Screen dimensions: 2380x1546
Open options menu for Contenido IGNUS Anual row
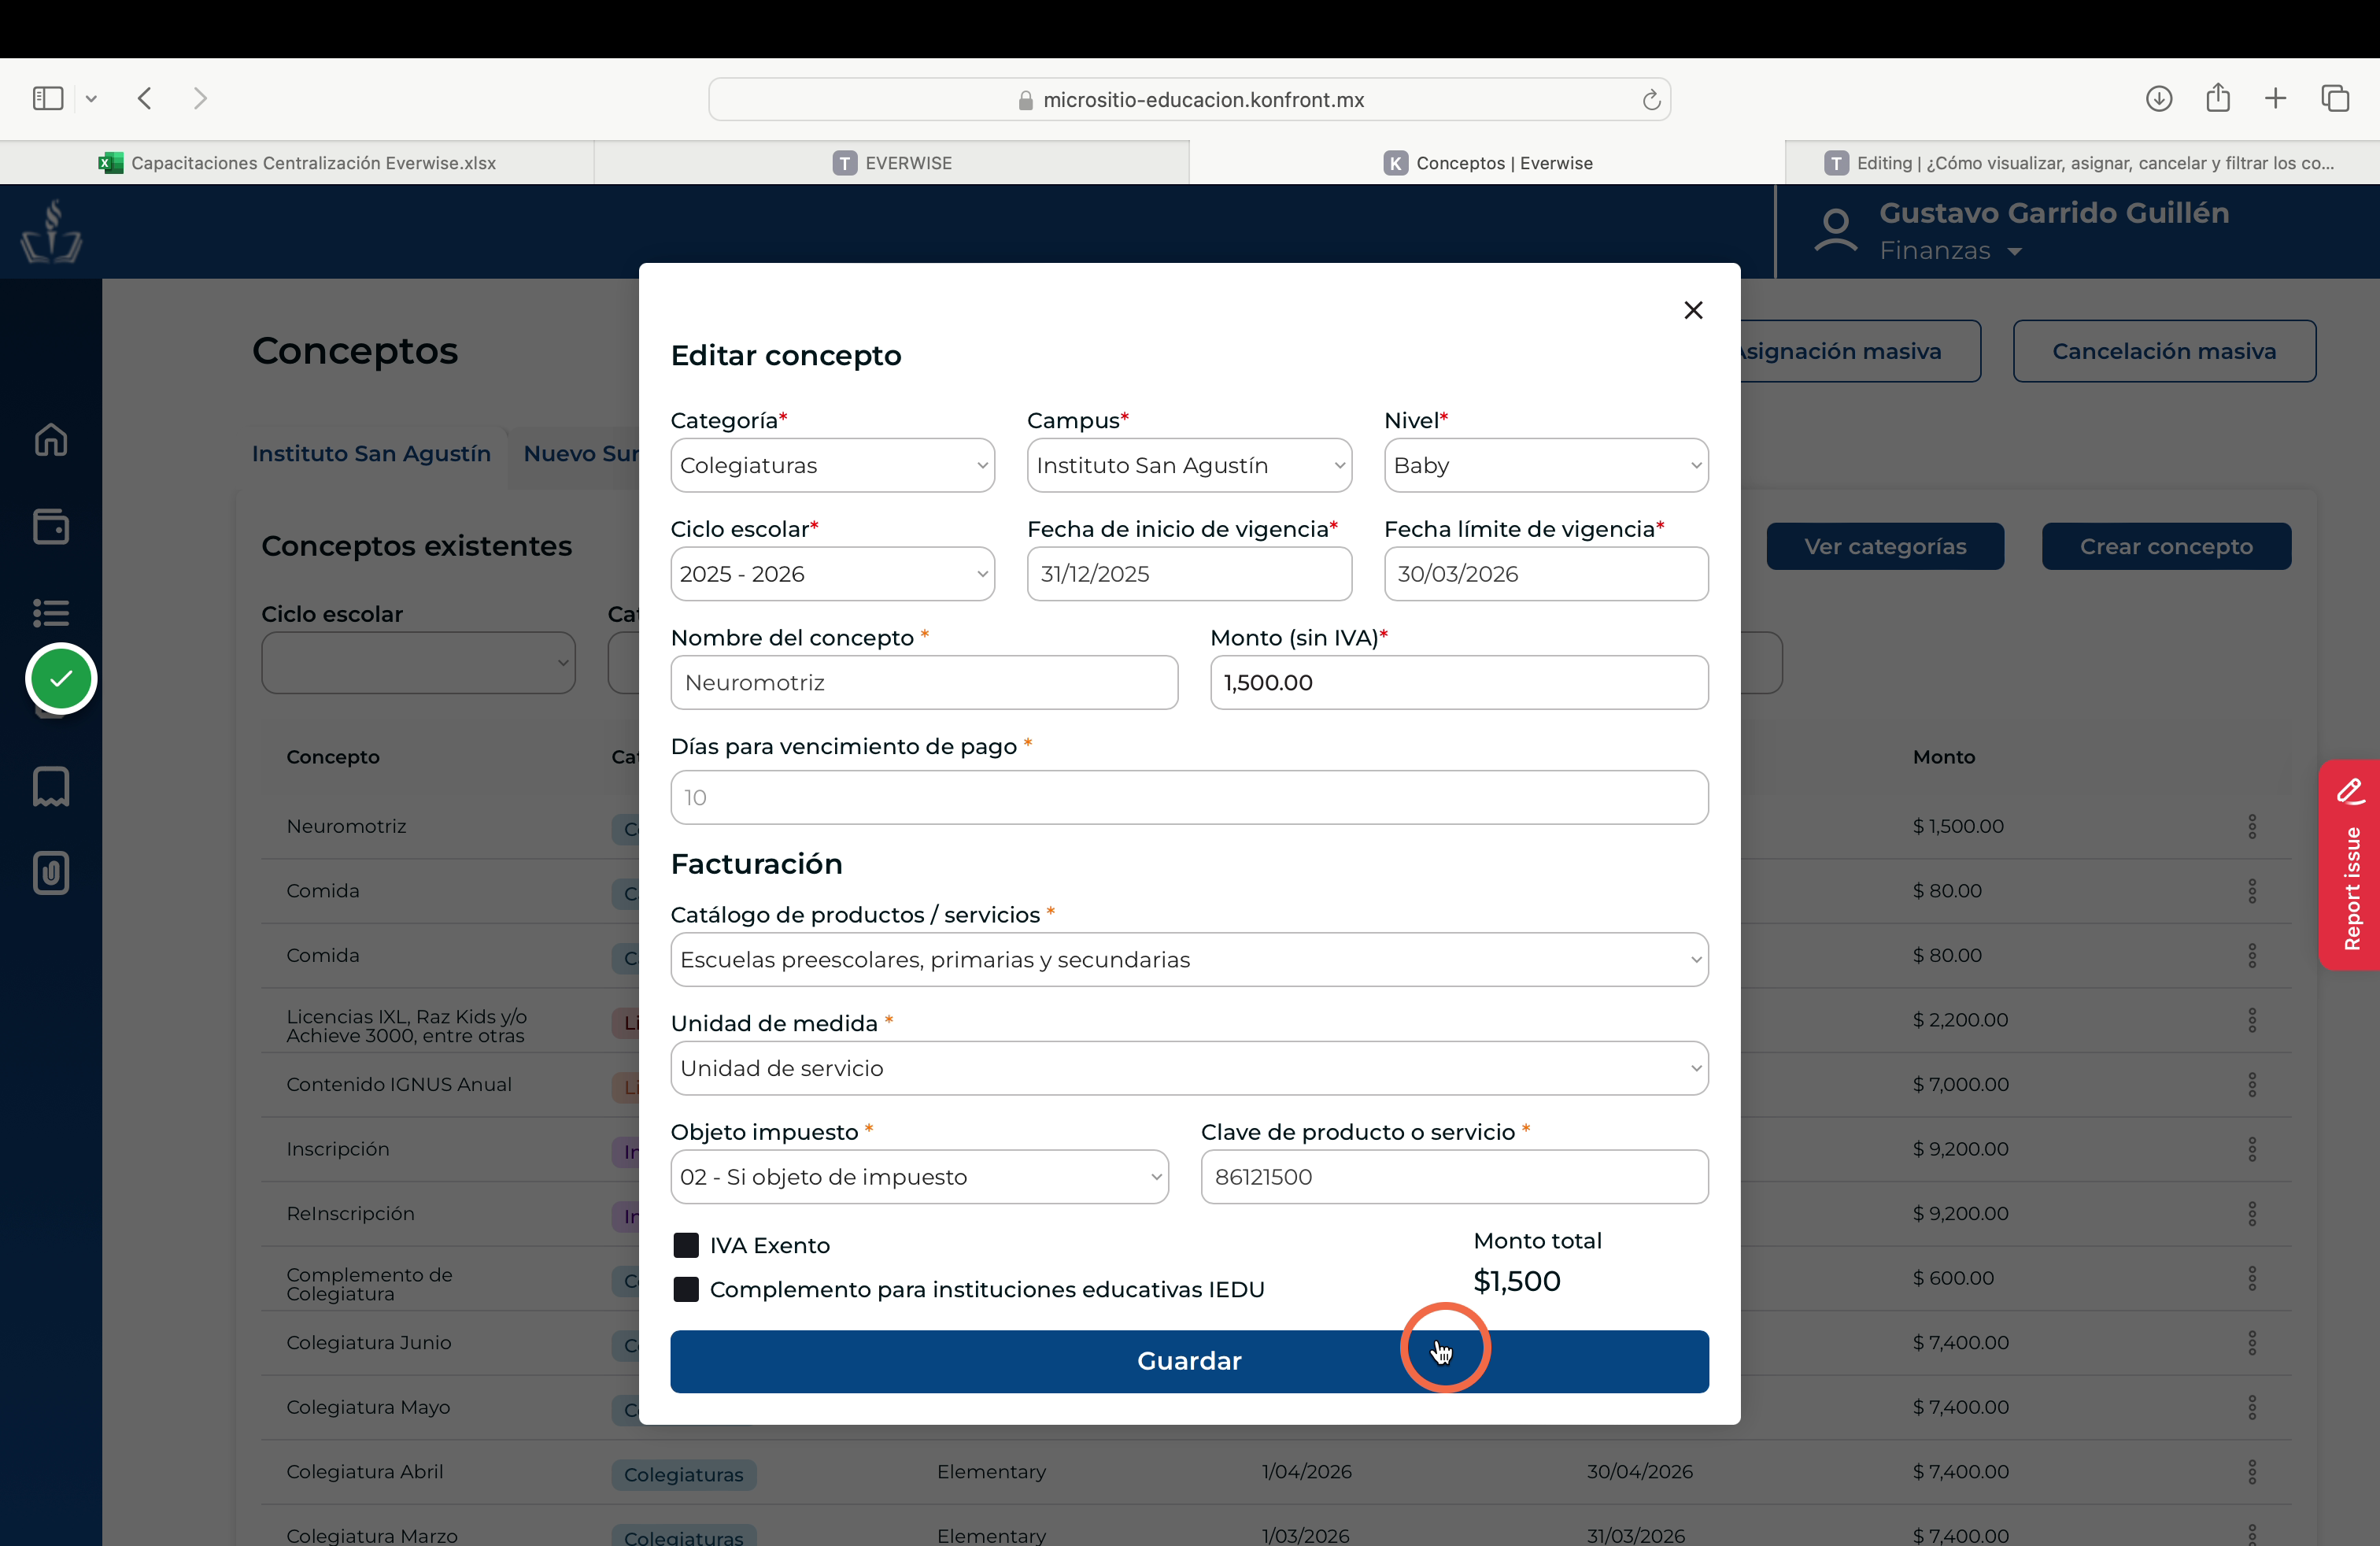pyautogui.click(x=2252, y=1084)
